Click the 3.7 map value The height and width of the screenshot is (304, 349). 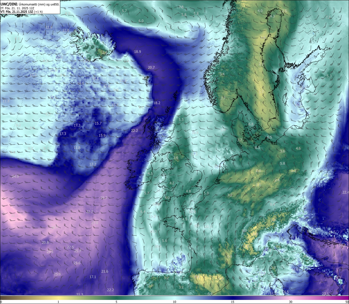(240, 140)
